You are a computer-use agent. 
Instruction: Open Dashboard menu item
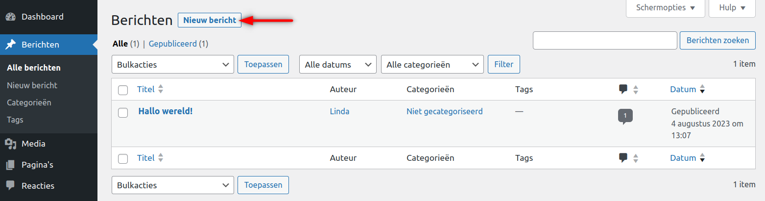coord(49,17)
